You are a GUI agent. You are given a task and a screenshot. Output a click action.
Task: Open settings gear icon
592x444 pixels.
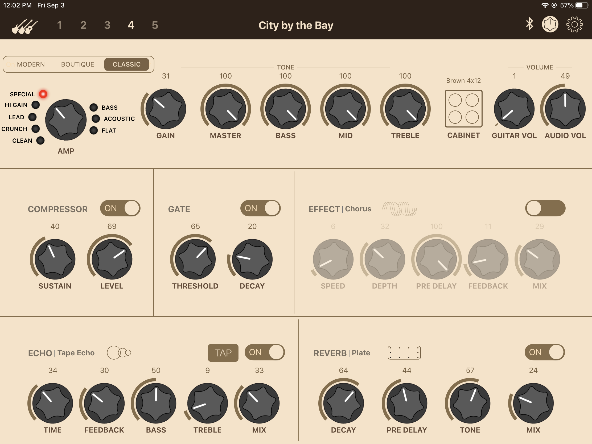(574, 24)
